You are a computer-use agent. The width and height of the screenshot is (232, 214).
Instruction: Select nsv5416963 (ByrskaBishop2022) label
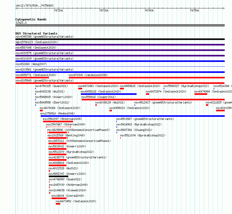pos(139,124)
